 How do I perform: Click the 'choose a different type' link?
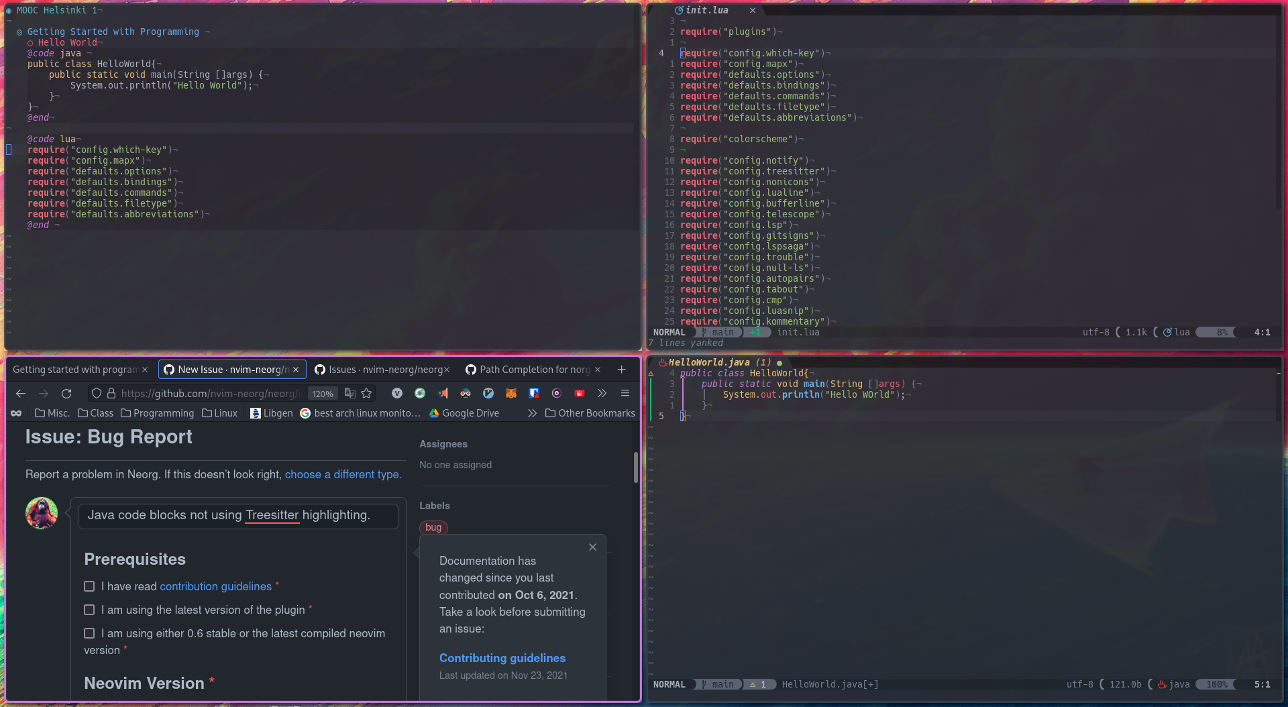(x=342, y=474)
